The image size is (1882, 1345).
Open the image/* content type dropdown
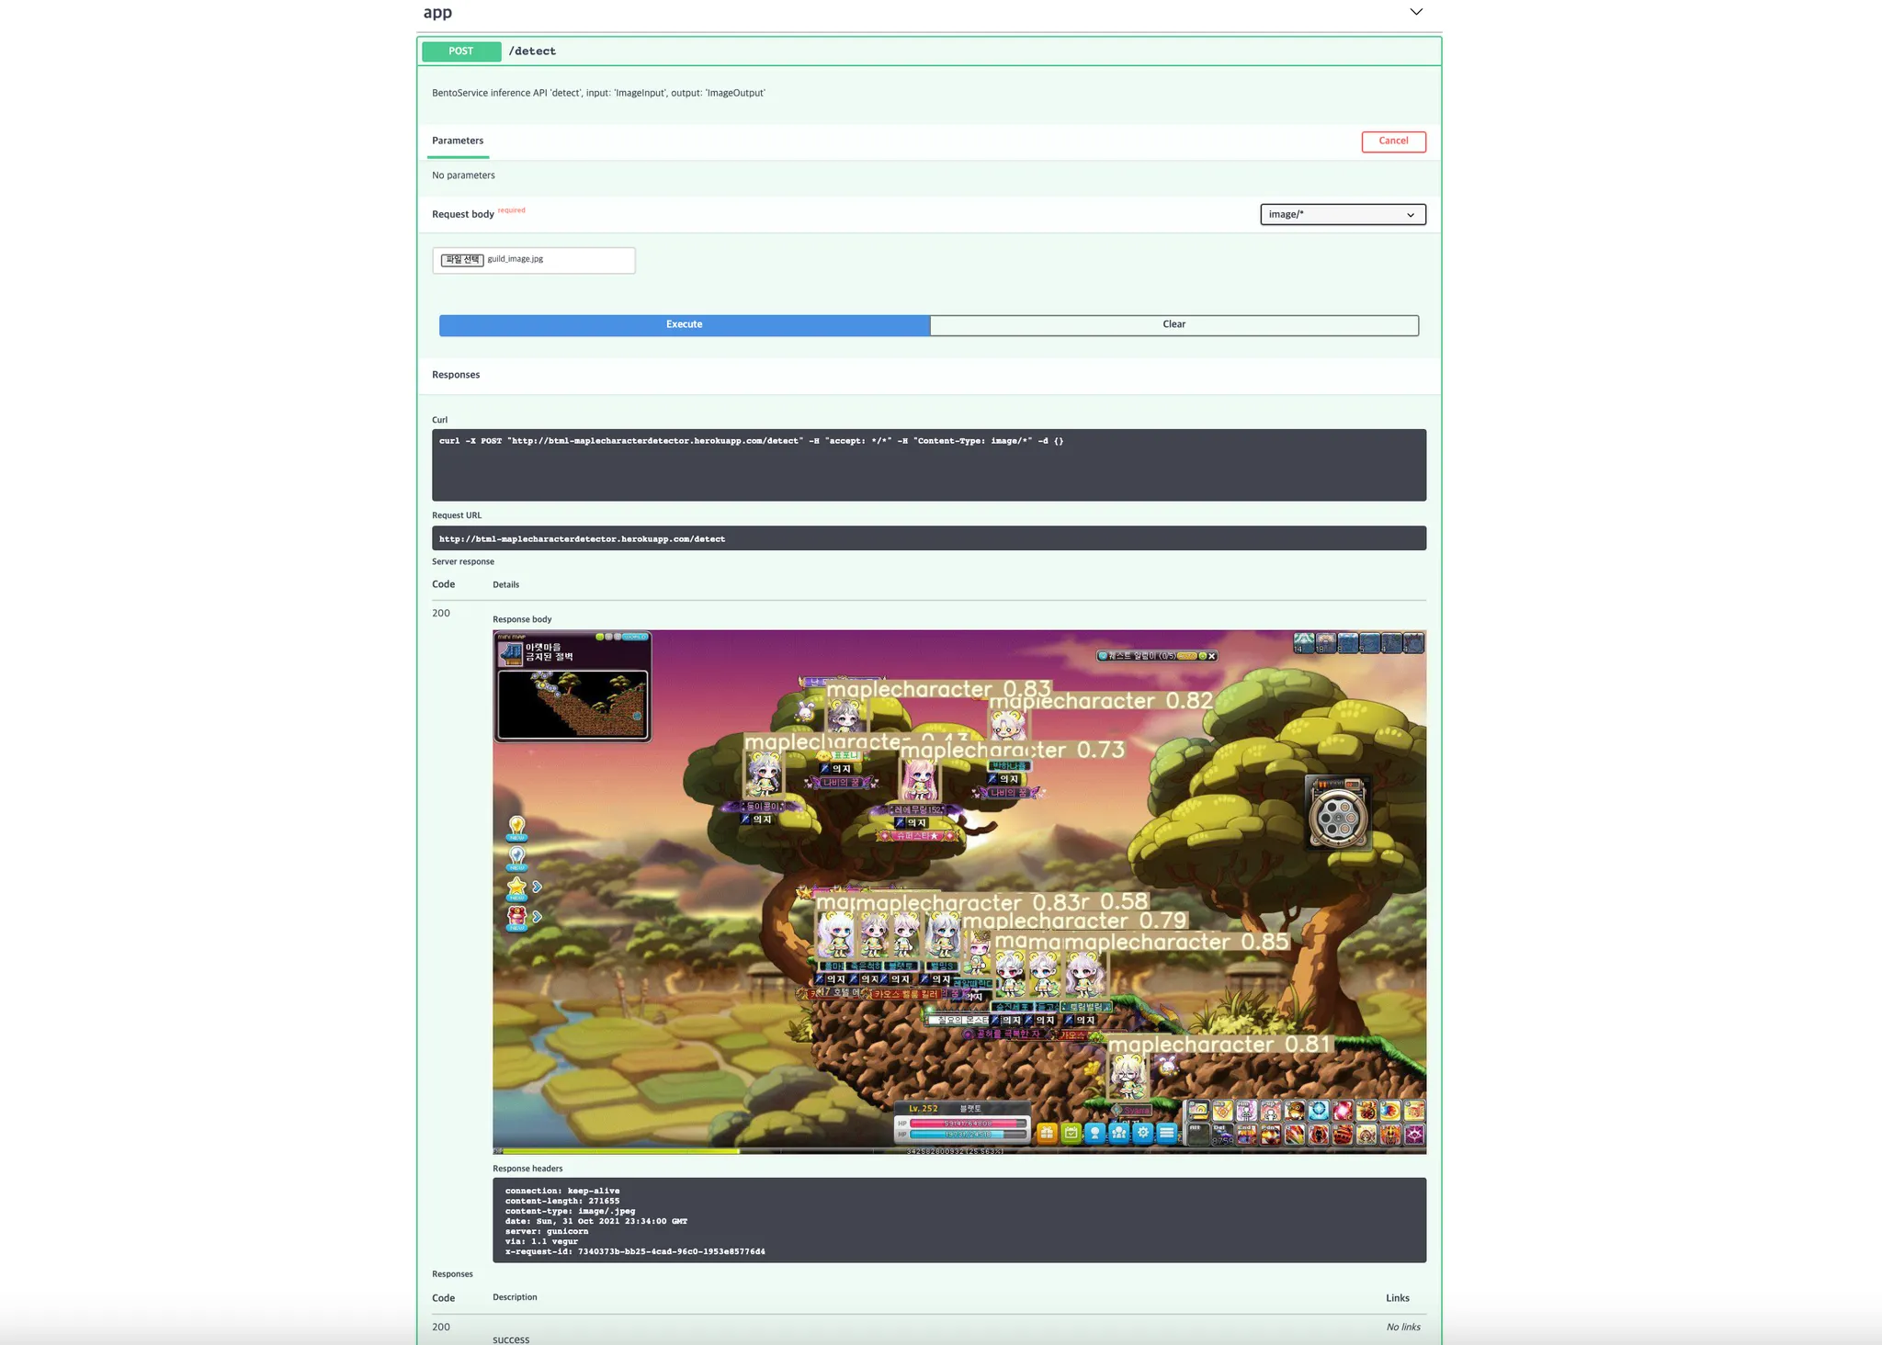(1342, 214)
